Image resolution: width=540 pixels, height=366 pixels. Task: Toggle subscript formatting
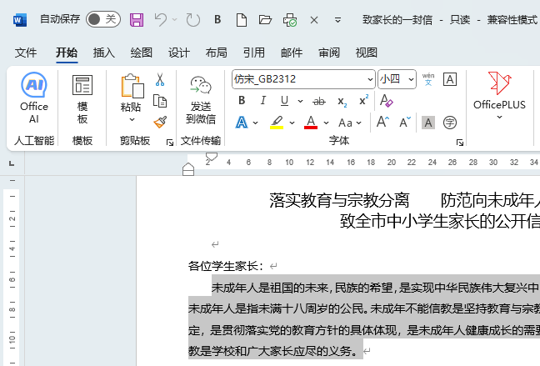pyautogui.click(x=342, y=102)
